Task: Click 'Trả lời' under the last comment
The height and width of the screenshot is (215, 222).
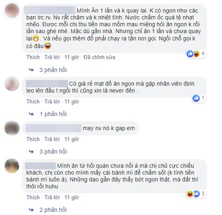Action: tap(52, 198)
